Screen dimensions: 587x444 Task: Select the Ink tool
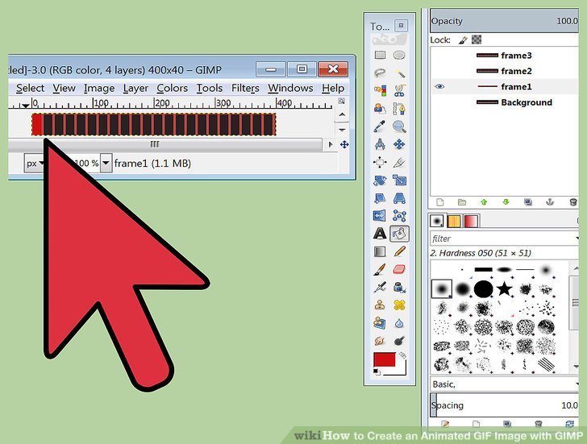399,288
